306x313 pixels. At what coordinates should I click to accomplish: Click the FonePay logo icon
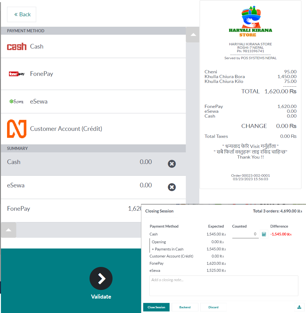click(x=17, y=74)
